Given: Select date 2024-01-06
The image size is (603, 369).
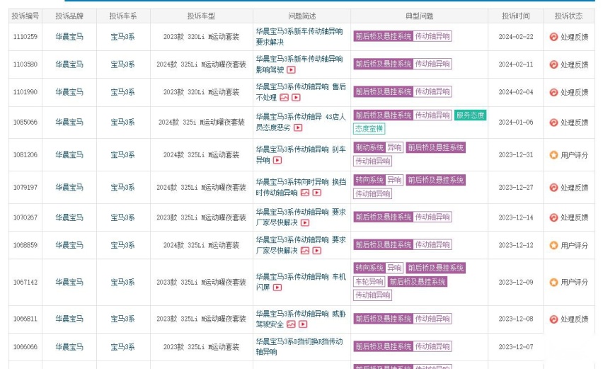Looking at the screenshot, I should 516,122.
